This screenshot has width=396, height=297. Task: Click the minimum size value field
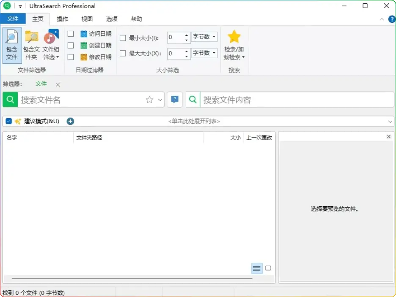tap(176, 38)
